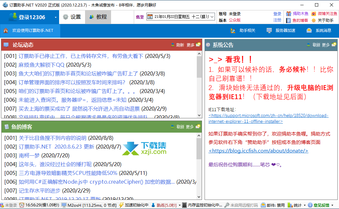Screen dimensions: 339x209
Task: Click the 登录 link beside 账号
Action: pos(277,14)
